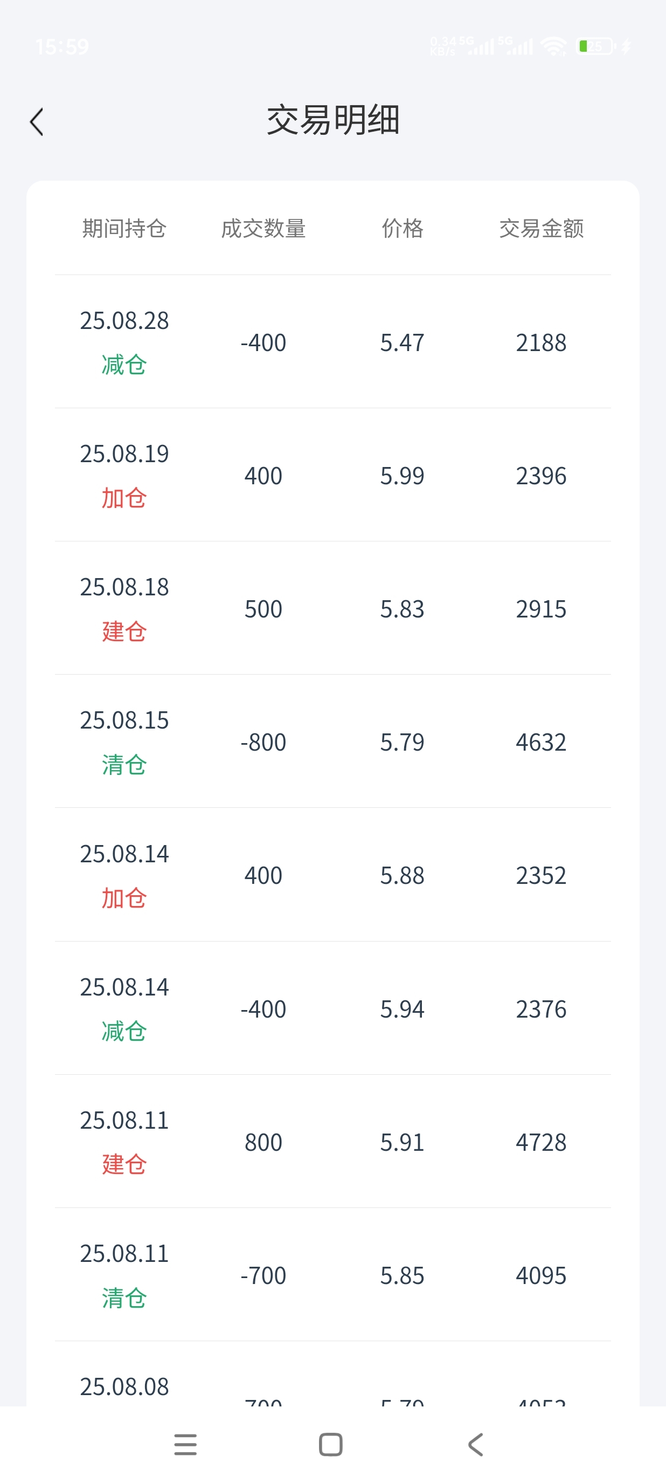Tap the 25.08.14 减仓 label
This screenshot has height=1483, width=666.
(x=124, y=1031)
